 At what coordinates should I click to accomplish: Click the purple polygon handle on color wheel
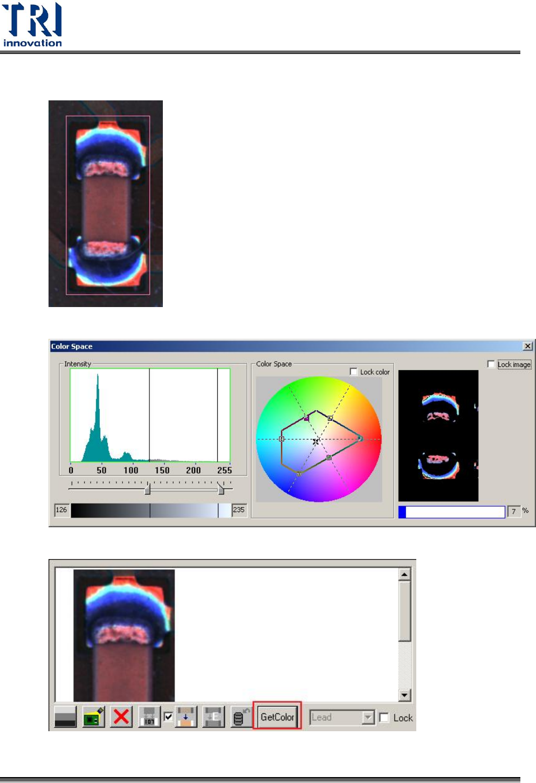[306, 418]
